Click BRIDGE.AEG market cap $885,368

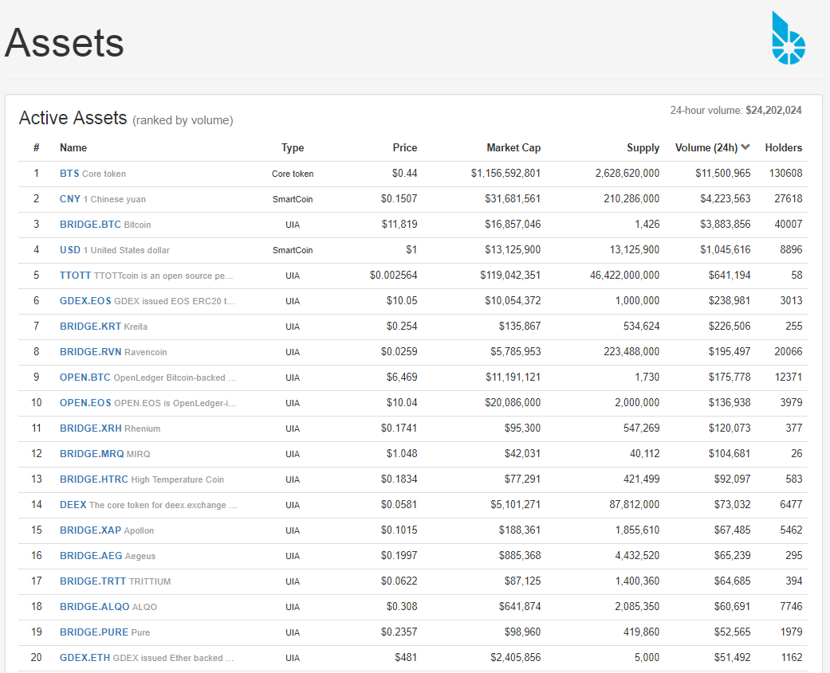tap(519, 556)
